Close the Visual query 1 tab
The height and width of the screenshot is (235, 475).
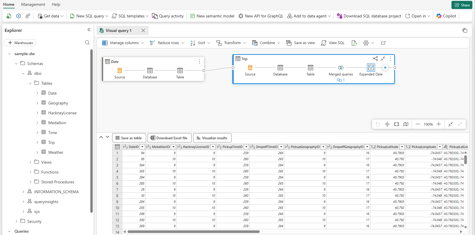[143, 30]
